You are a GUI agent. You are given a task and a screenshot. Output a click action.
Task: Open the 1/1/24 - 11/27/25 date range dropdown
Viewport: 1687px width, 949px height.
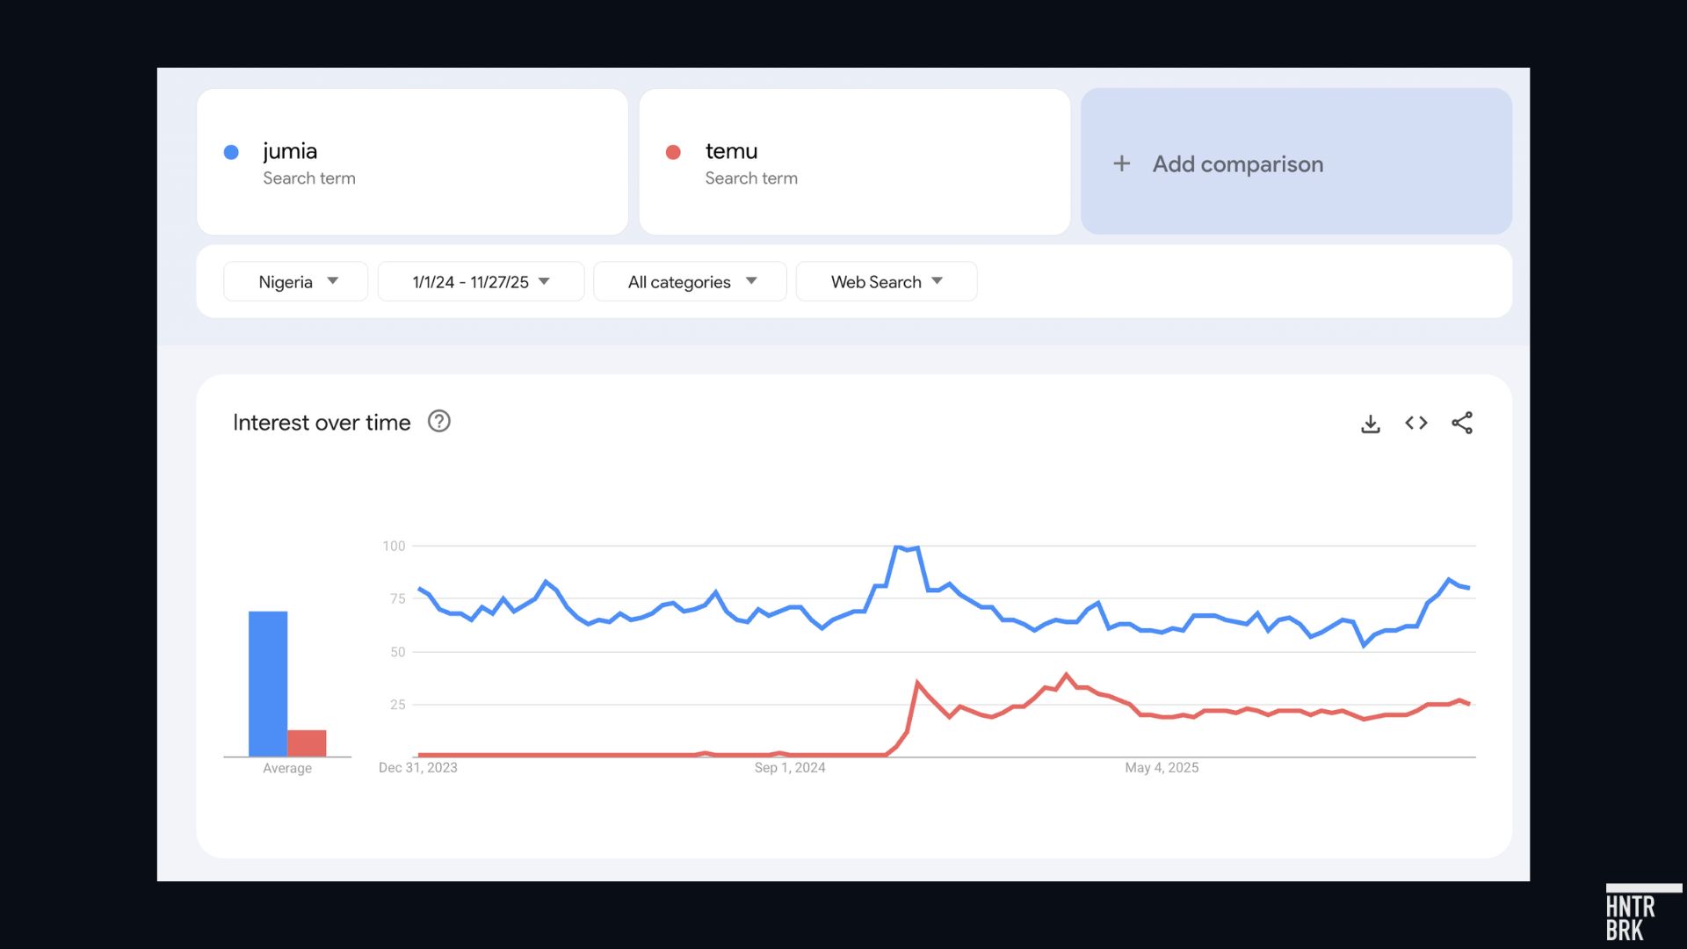(x=481, y=282)
